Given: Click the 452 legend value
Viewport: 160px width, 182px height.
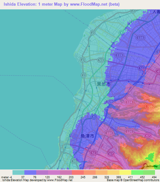Looking at the screenshot, I should click(142, 177).
